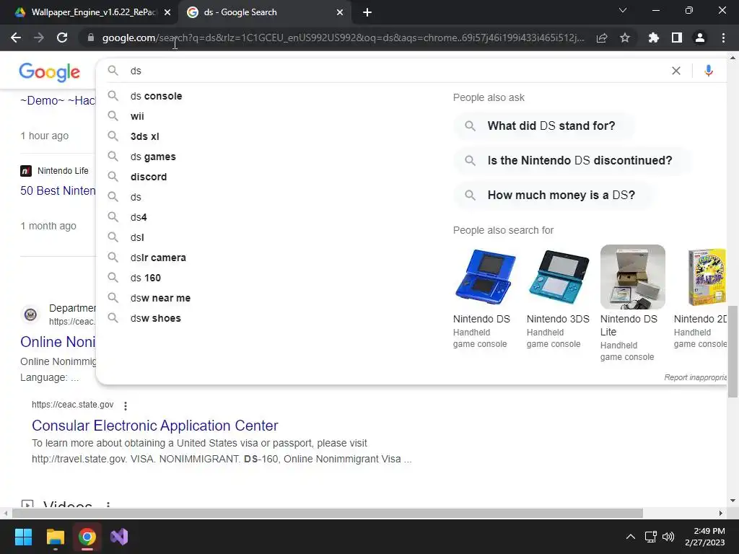Open Nintendo 3DS console thumbnail
This screenshot has width=739, height=554.
click(559, 277)
